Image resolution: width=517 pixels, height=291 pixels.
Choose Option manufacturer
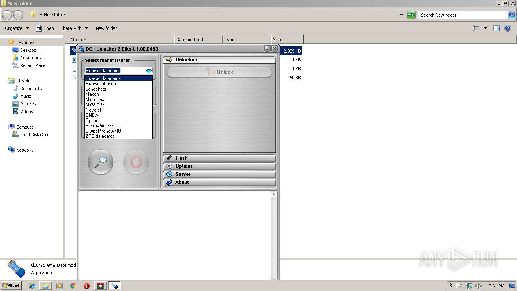coord(118,120)
